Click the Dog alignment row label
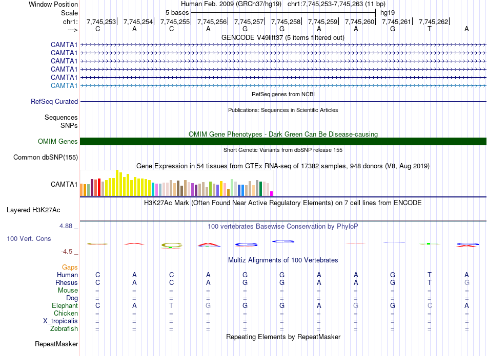Image resolution: width=487 pixels, height=356 pixels. 72,298
